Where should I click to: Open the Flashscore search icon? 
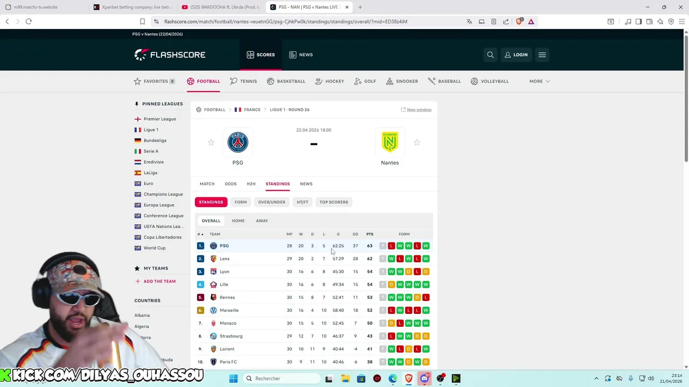coord(490,55)
